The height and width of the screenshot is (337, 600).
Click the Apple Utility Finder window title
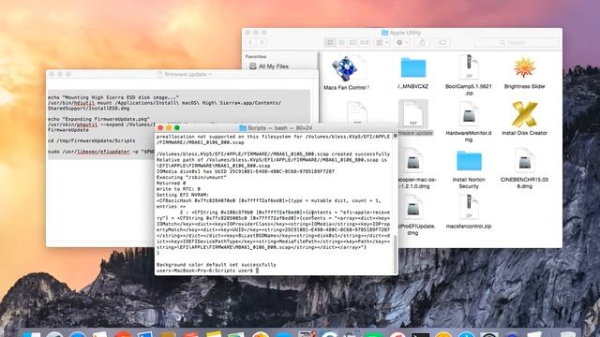(405, 33)
